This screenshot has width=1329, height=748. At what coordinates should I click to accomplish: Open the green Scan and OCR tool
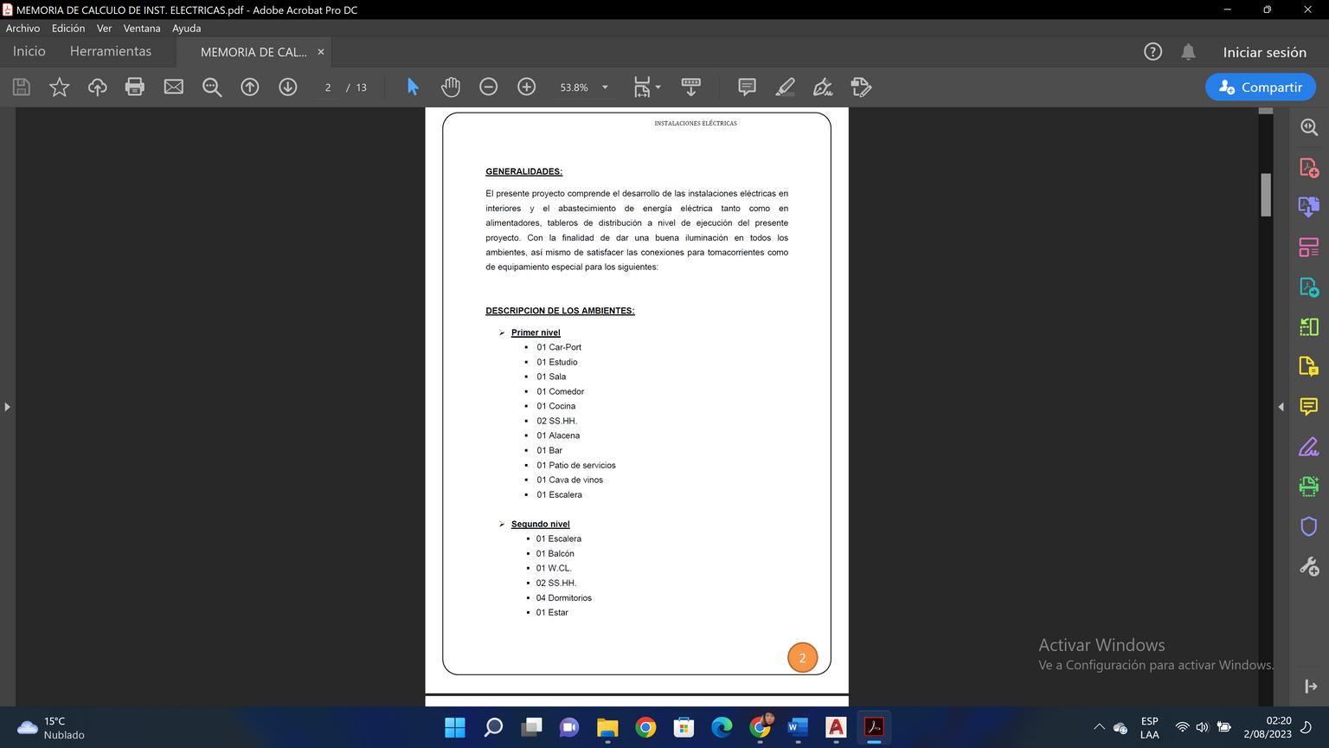1309,486
